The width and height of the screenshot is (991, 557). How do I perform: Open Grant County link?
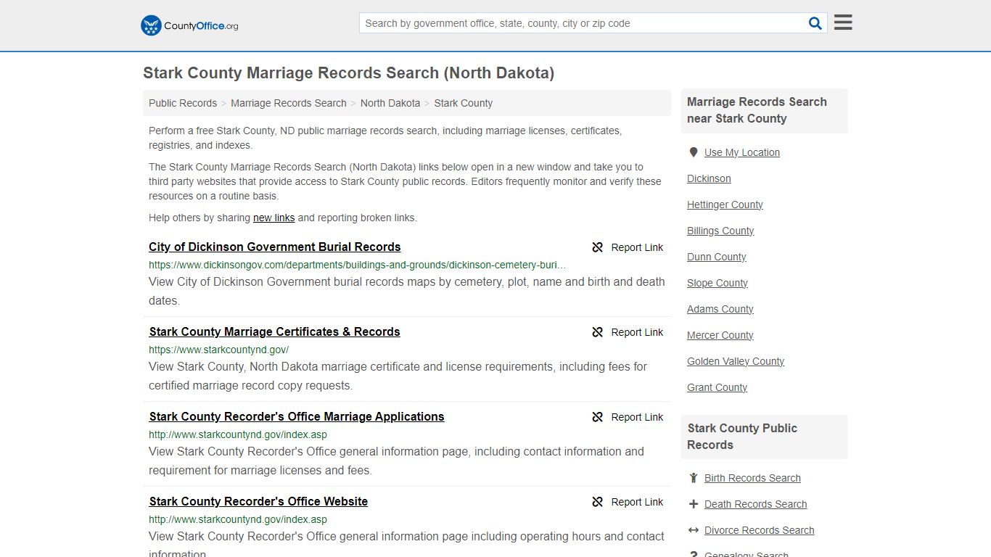(x=717, y=387)
